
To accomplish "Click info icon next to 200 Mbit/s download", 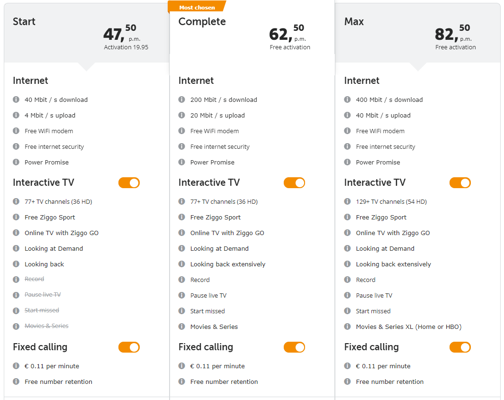I will click(182, 100).
